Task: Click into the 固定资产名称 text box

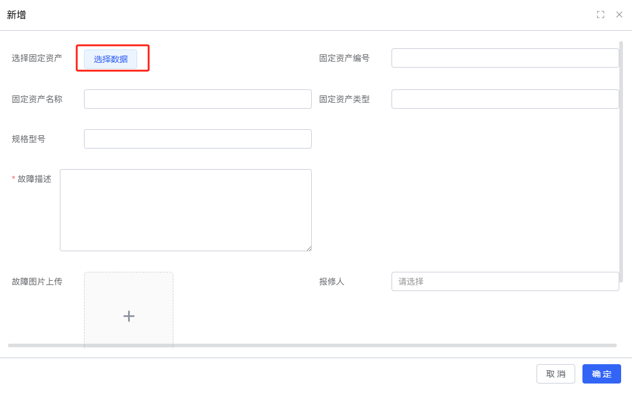Action: (198, 99)
